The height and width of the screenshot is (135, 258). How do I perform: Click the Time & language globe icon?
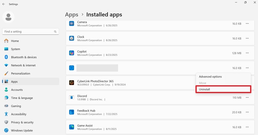(x=6, y=98)
